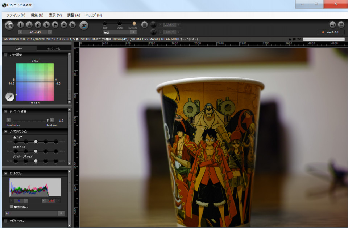This screenshot has width=348, height=228.
Task: Decrease zoom arrow left of 20.5%
Action: pos(161,25)
